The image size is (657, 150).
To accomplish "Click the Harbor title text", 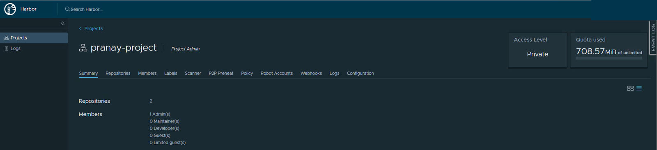I will tap(28, 9).
